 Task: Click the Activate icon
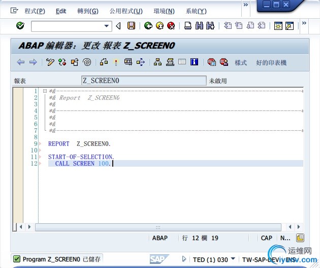click(104, 62)
